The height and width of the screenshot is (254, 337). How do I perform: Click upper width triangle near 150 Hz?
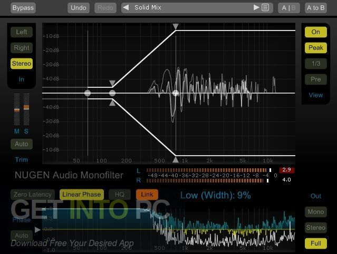coord(112,83)
